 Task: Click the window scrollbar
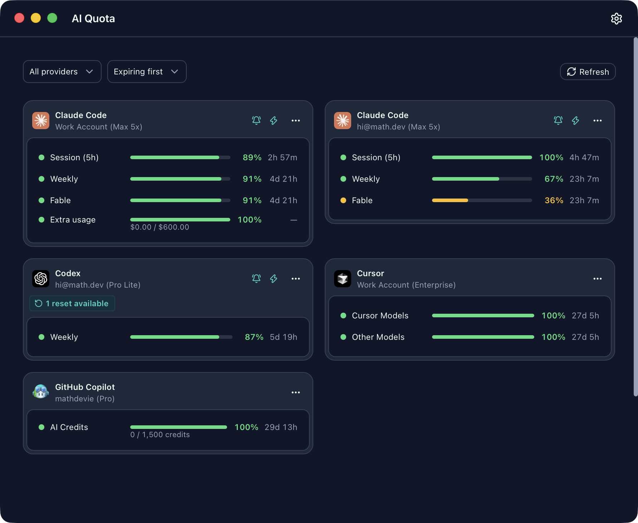(635, 217)
